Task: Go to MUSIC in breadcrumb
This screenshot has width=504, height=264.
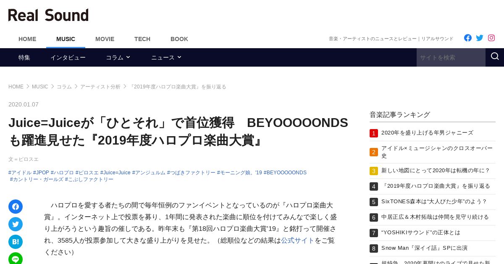Action: (40, 87)
